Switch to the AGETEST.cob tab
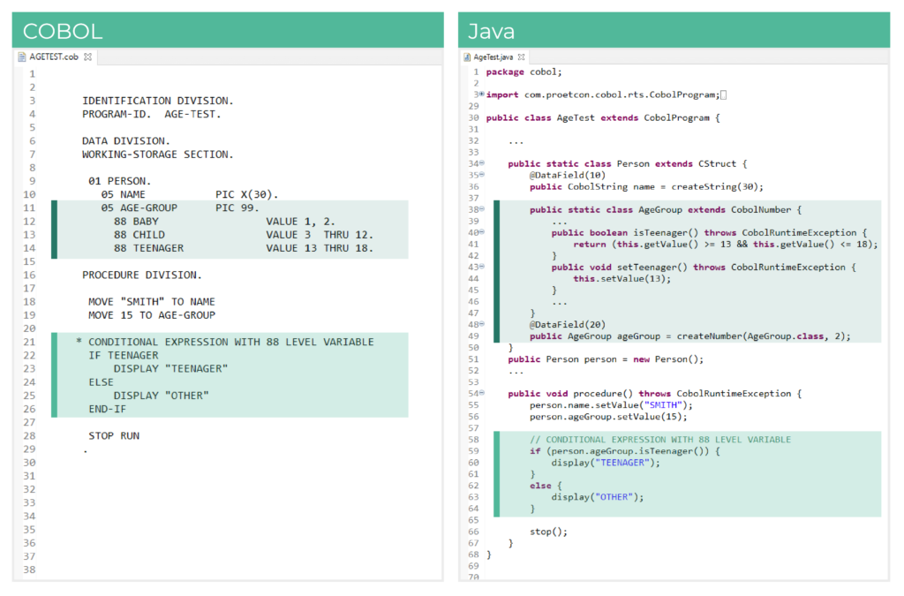Image resolution: width=904 pixels, height=596 pixels. tap(53, 55)
